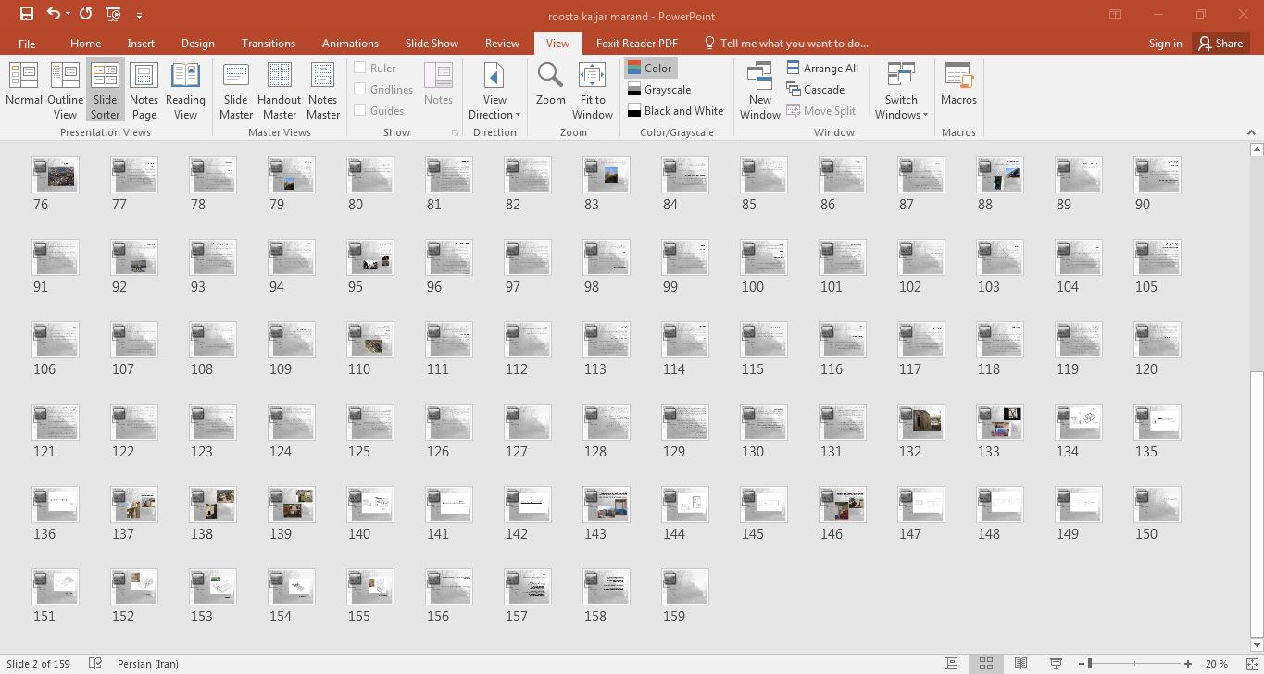
Task: Switch to Normal view
Action: click(x=23, y=91)
